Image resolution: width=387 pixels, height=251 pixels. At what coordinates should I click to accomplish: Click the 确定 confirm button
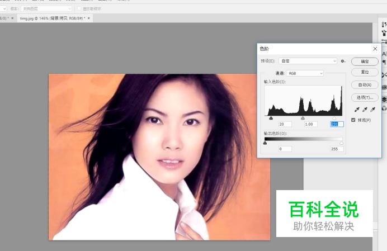point(365,61)
